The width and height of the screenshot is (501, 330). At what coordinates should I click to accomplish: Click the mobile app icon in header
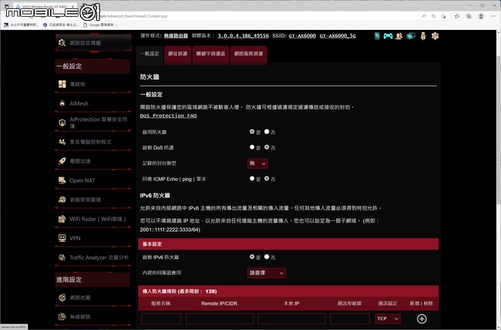377,36
